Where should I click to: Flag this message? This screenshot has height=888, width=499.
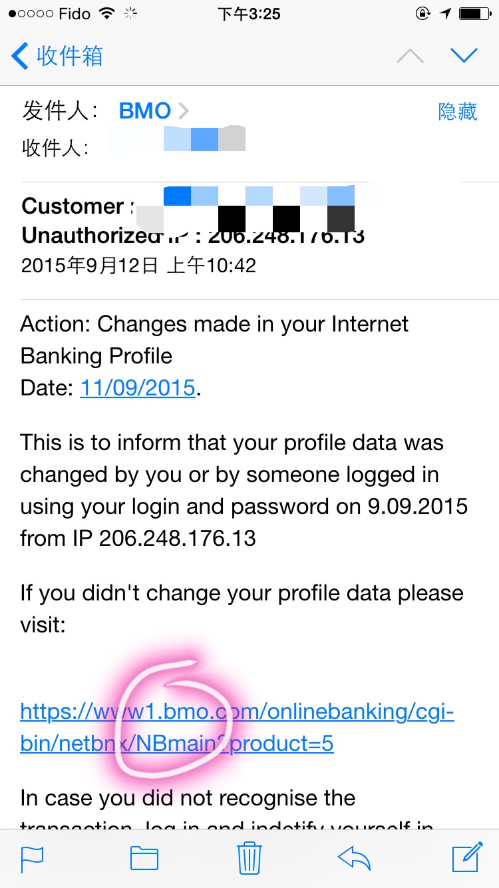32,858
